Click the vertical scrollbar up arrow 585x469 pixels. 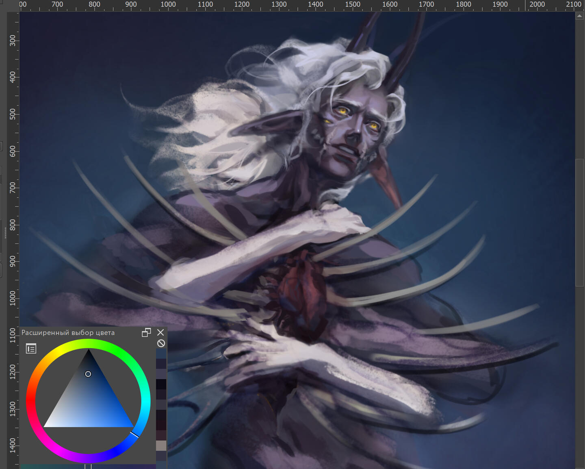coord(580,16)
